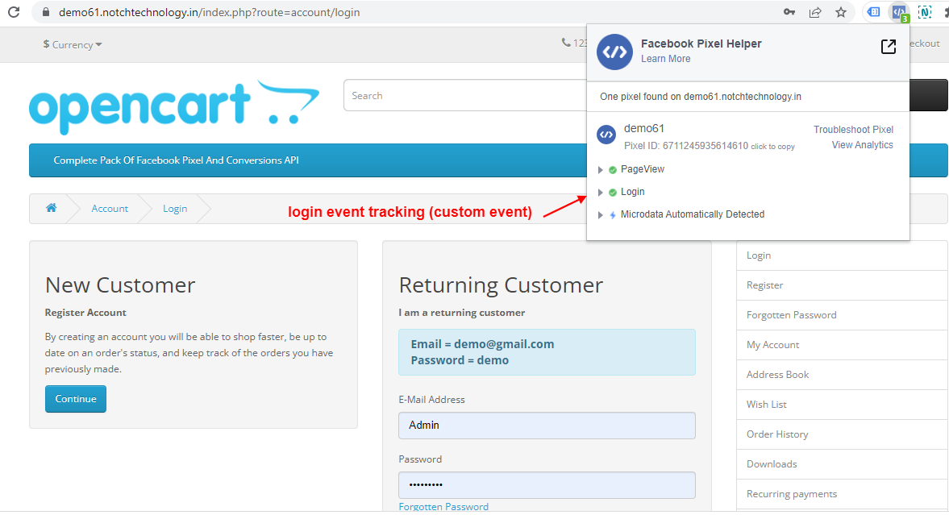Click the lightning Microdata icon
949x515 pixels.
pyautogui.click(x=613, y=215)
